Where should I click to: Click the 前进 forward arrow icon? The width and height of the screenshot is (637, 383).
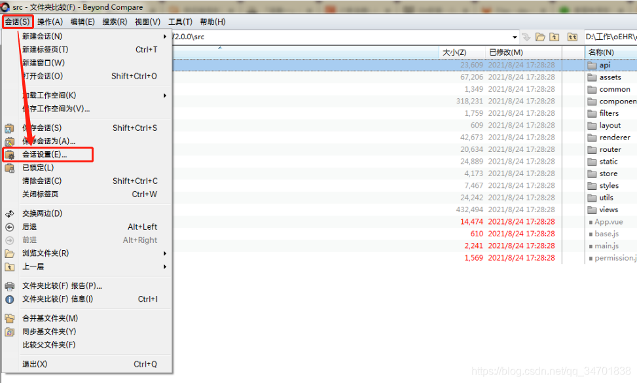9,240
